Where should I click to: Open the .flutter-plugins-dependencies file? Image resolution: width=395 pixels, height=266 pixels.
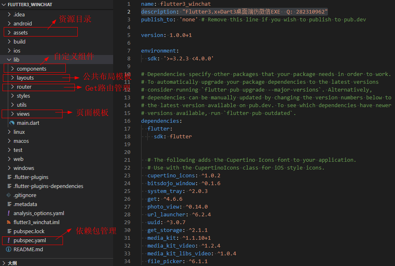click(x=48, y=186)
